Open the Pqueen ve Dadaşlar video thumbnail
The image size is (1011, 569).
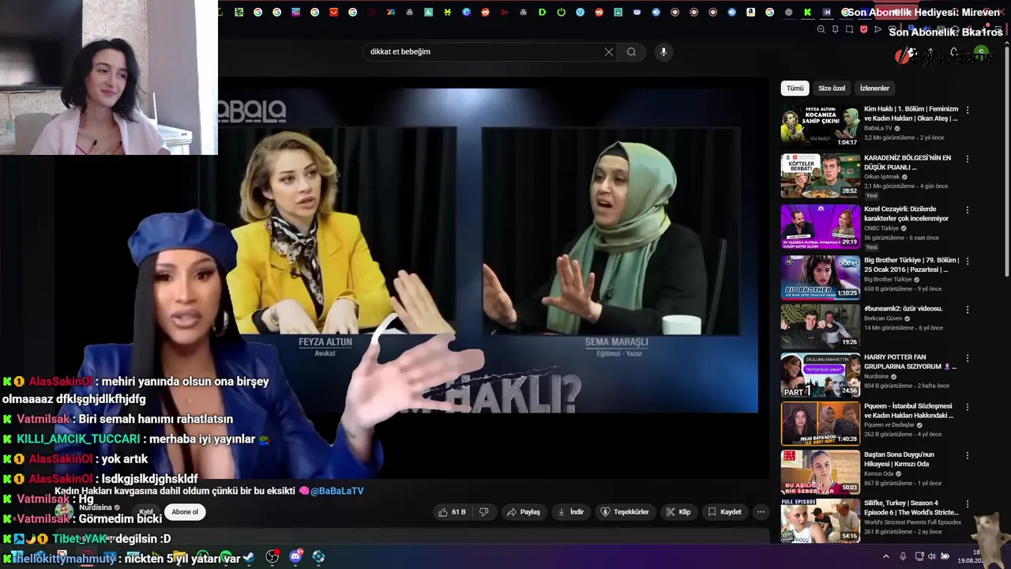820,424
